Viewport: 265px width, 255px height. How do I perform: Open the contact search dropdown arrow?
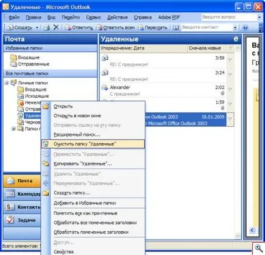point(235,27)
